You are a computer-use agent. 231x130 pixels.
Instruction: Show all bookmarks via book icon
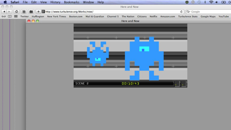coord(10,16)
